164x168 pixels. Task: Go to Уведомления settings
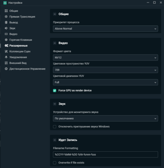click(x=18, y=57)
